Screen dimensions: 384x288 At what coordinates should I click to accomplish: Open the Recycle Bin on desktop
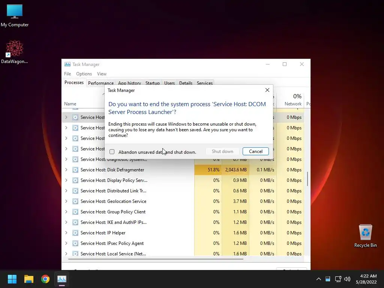point(365,236)
